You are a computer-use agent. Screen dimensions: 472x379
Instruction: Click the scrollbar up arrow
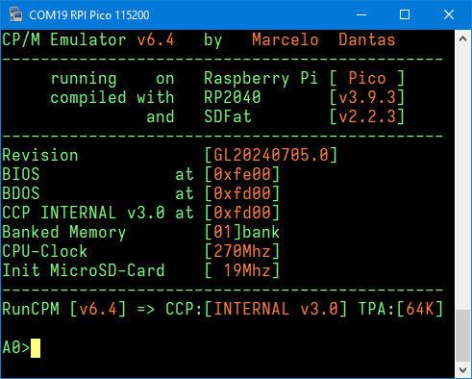point(462,39)
